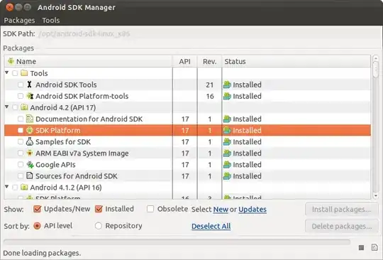Click the Tools folder icon
This screenshot has width=383, height=260.
[24, 73]
